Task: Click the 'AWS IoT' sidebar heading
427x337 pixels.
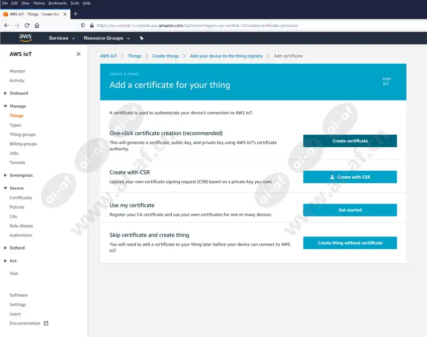Action: click(21, 54)
